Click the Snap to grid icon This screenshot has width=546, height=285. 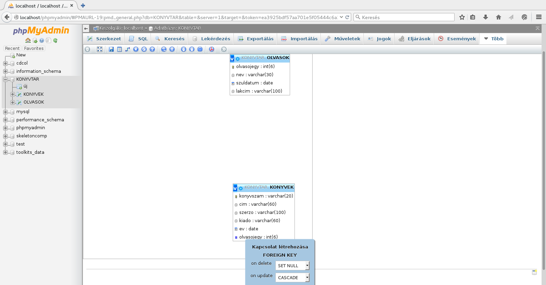172,49
